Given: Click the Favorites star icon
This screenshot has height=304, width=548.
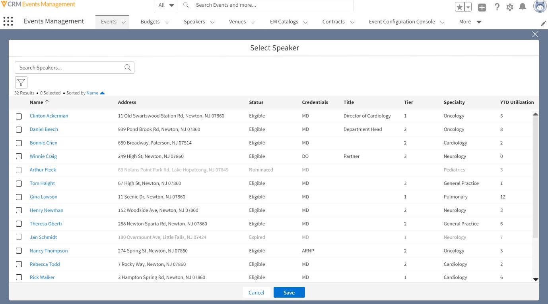Looking at the screenshot, I should click(459, 7).
